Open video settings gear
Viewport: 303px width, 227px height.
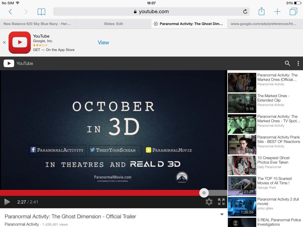point(209,202)
